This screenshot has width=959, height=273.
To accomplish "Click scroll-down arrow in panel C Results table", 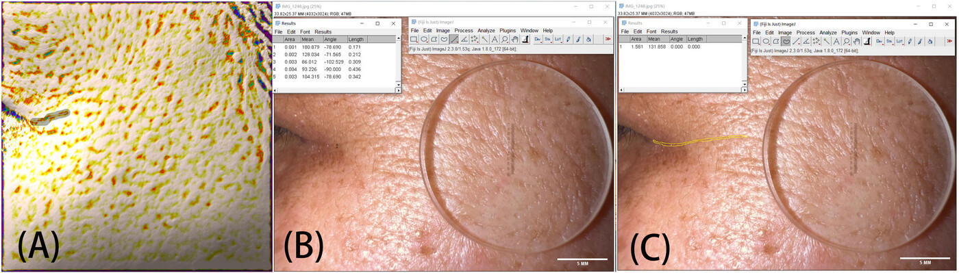I will click(x=745, y=84).
